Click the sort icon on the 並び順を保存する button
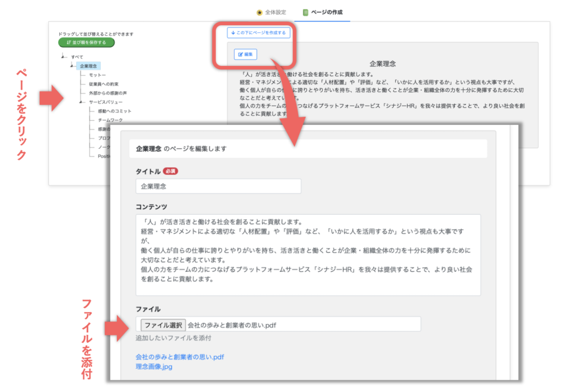 pyautogui.click(x=68, y=43)
